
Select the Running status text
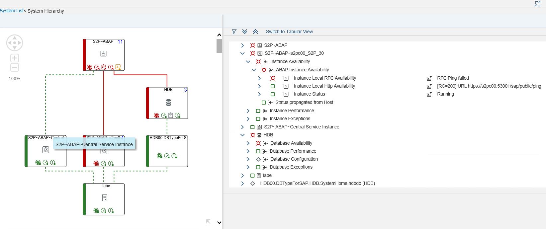445,94
